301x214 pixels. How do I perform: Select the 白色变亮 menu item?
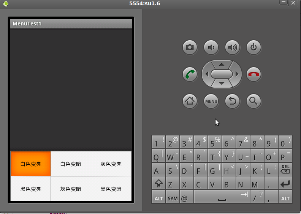pos(31,164)
